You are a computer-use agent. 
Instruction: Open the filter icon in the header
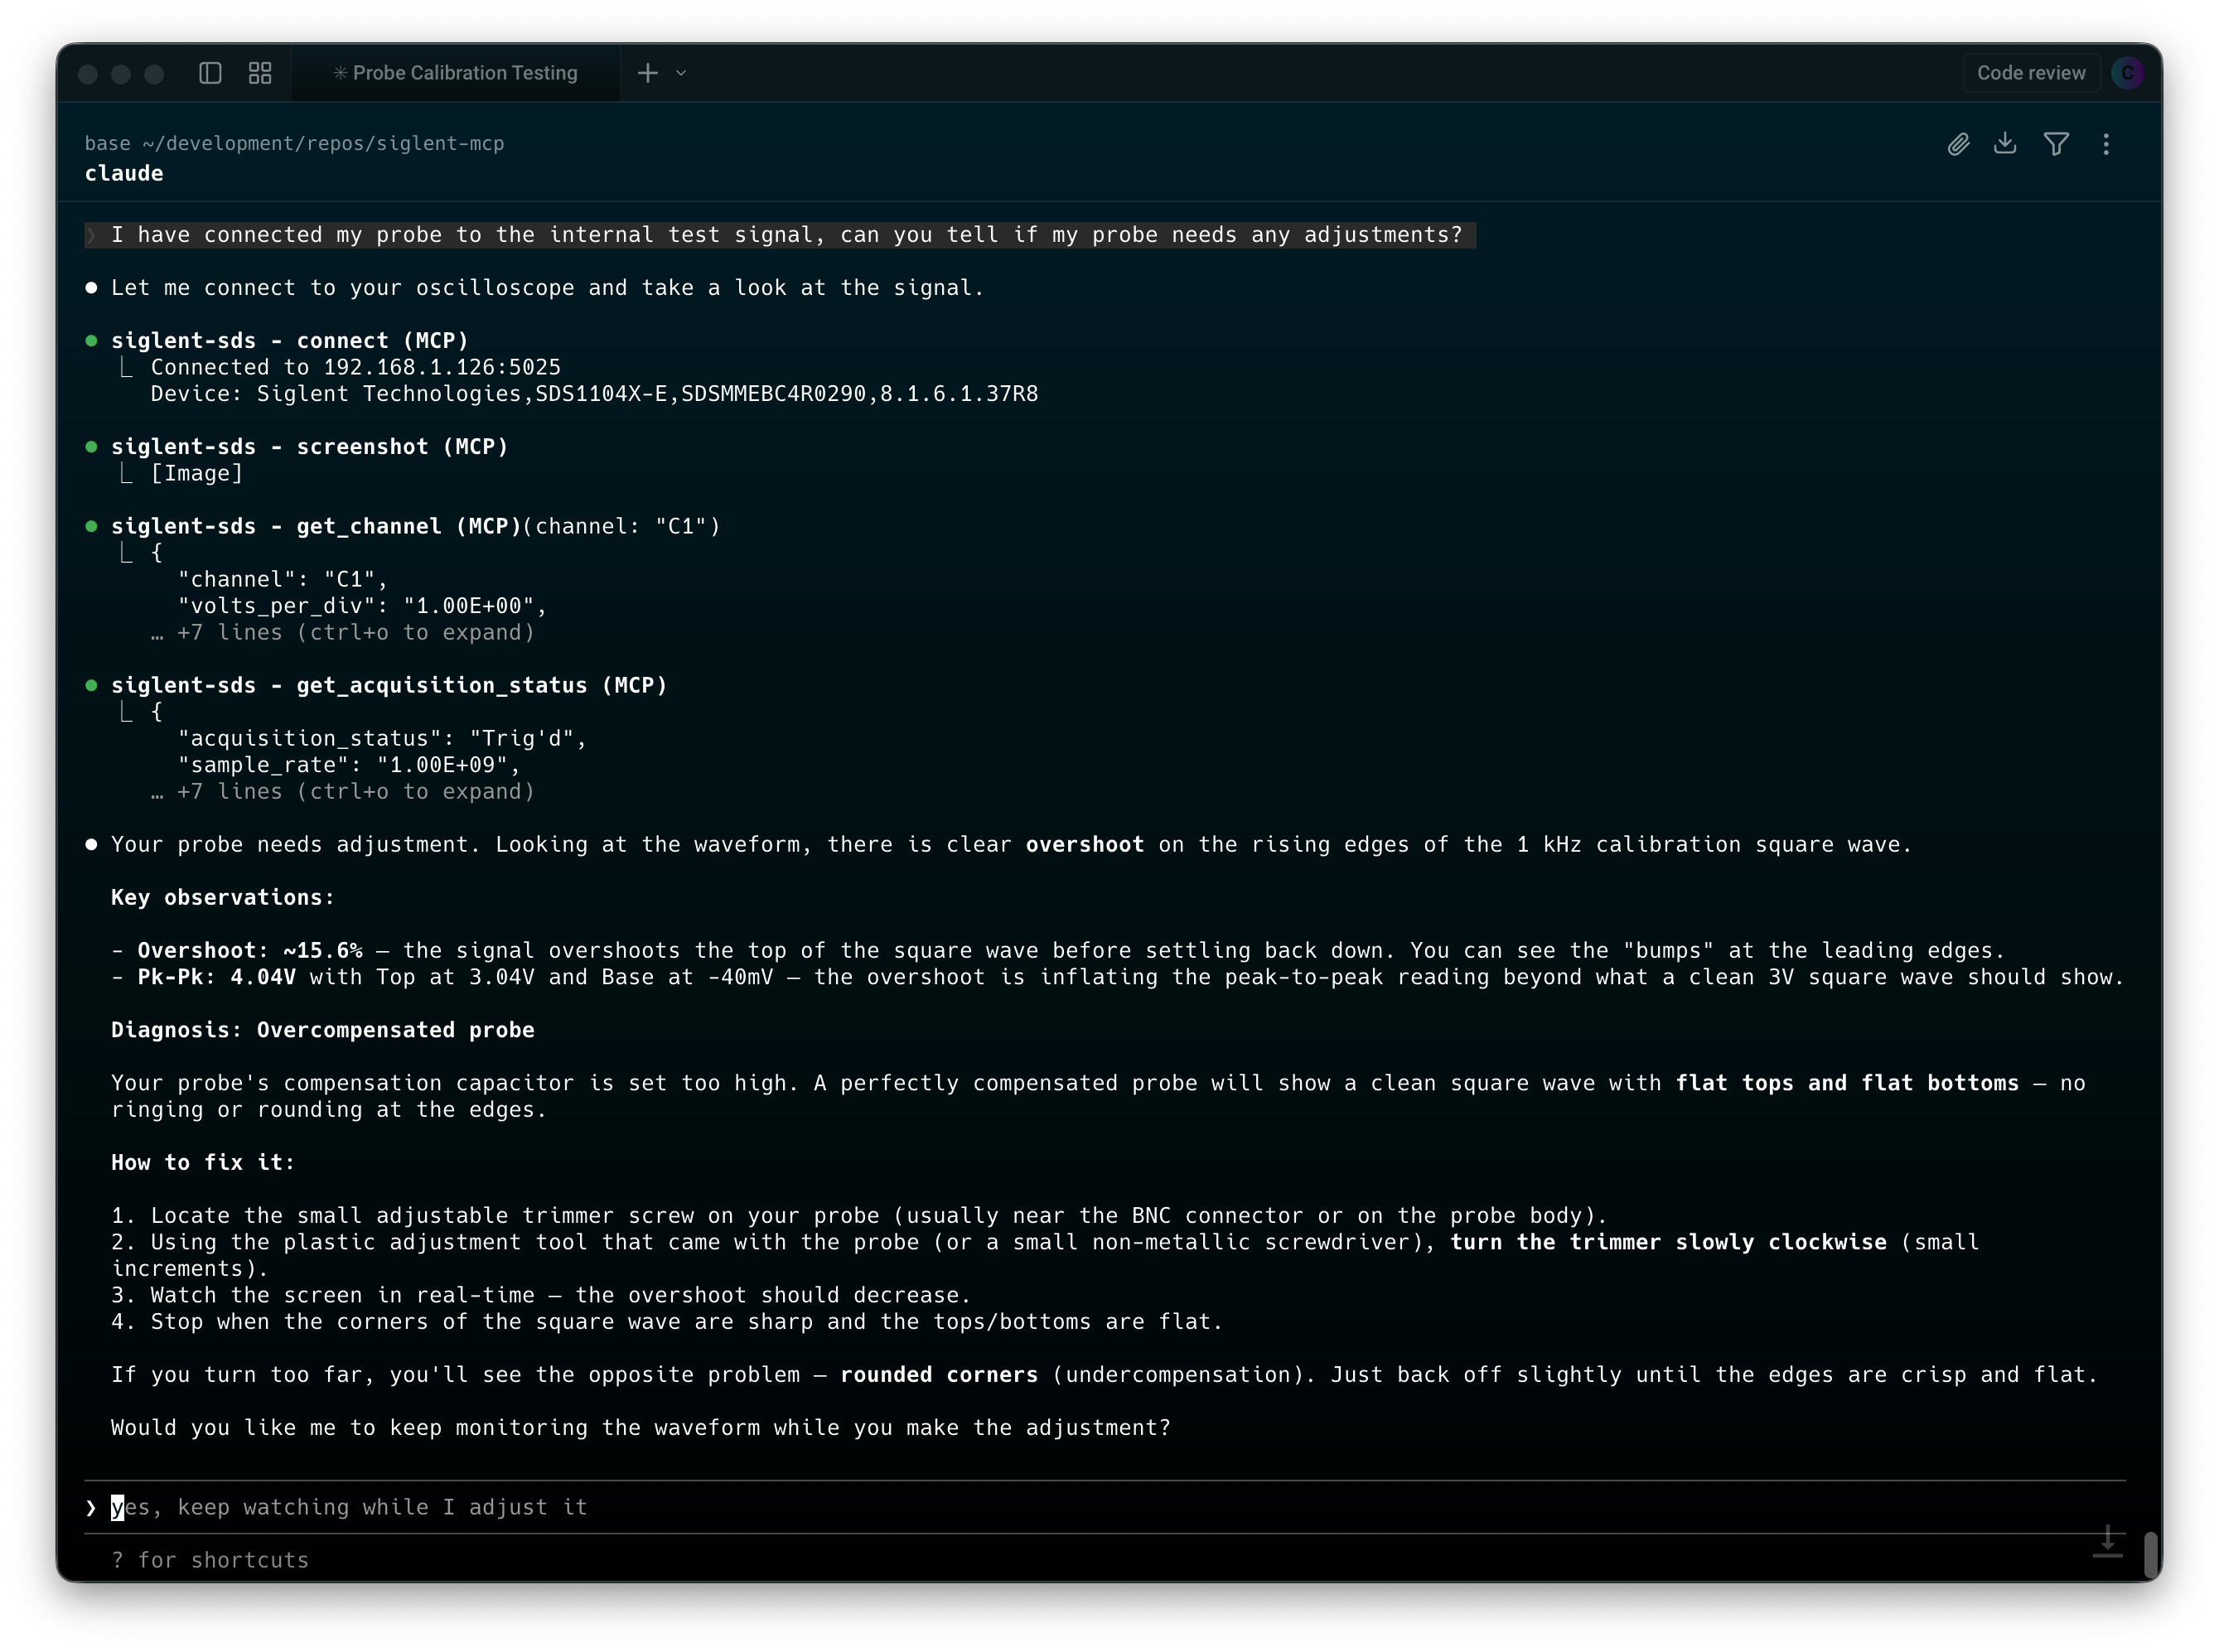point(2056,144)
